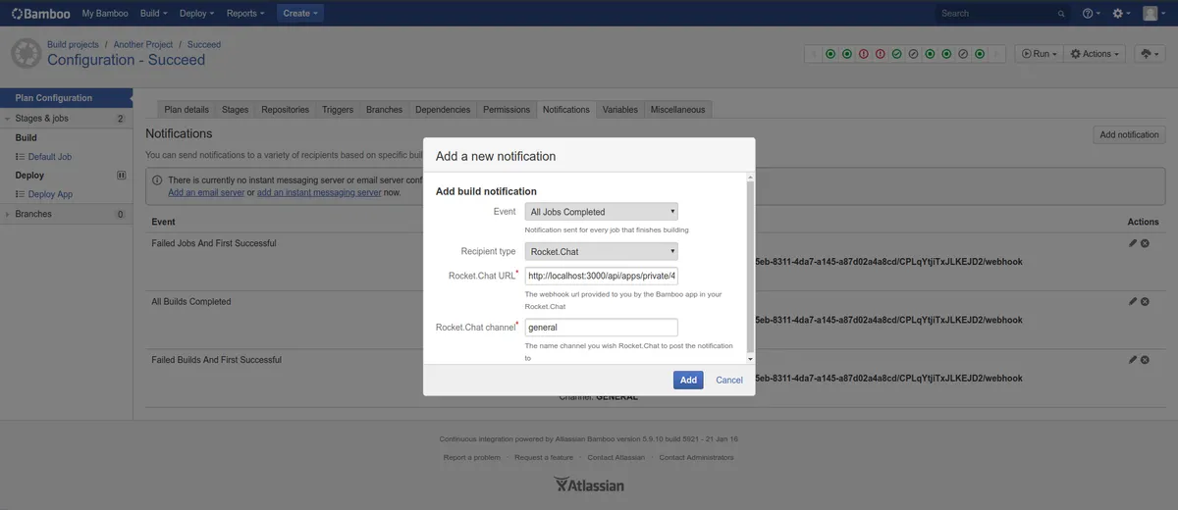Delete the Failed Jobs And First Successful notification
The width and height of the screenshot is (1178, 510).
[1145, 243]
